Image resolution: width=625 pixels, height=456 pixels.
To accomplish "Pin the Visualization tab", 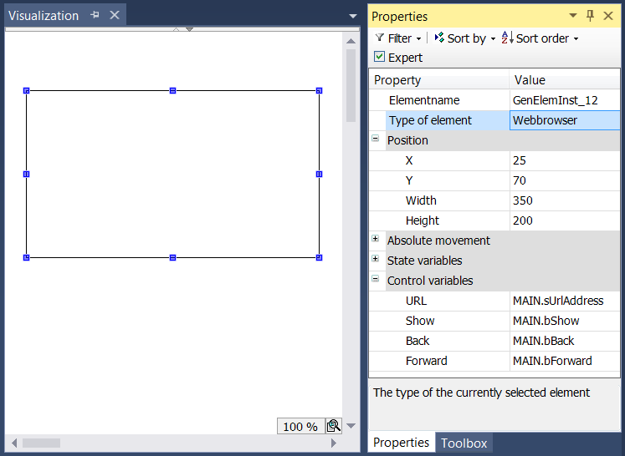I will [95, 15].
